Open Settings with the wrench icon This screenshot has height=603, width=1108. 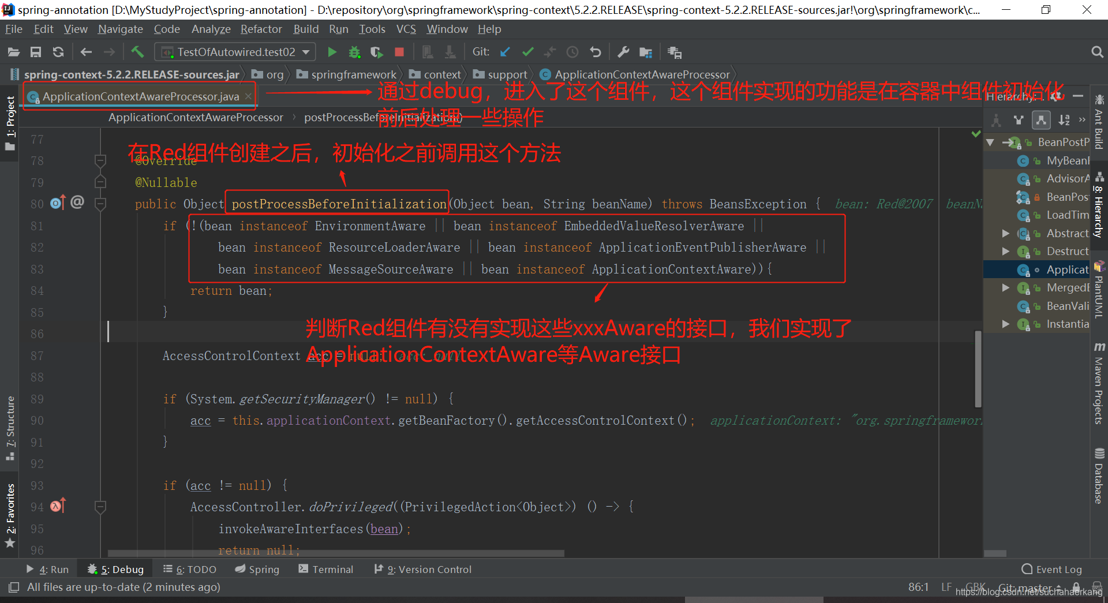click(623, 53)
